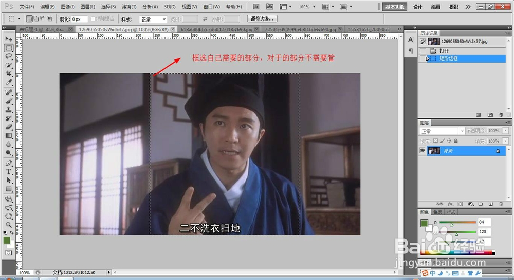Select the History Brush tool
Screen dimensions: 514x280
tap(9, 118)
